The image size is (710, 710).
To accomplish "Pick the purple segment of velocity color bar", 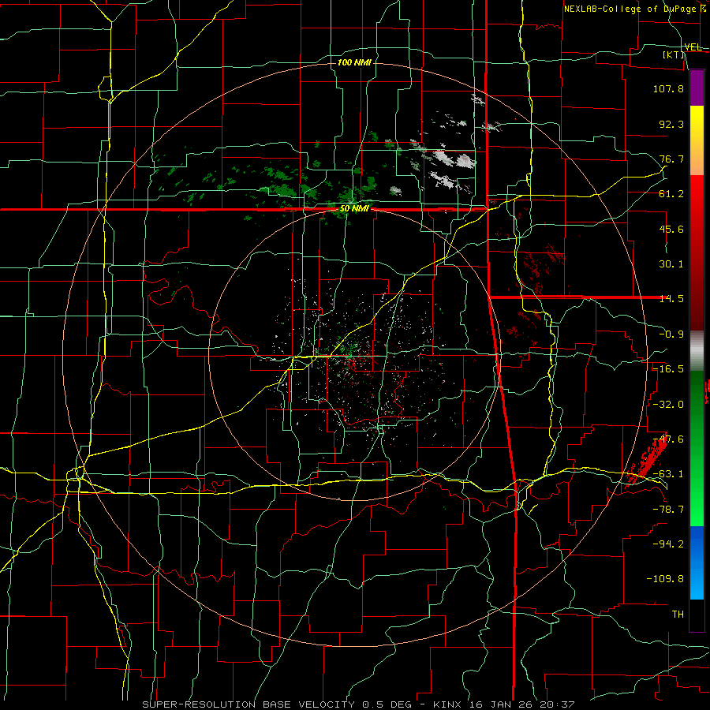I will [x=697, y=88].
